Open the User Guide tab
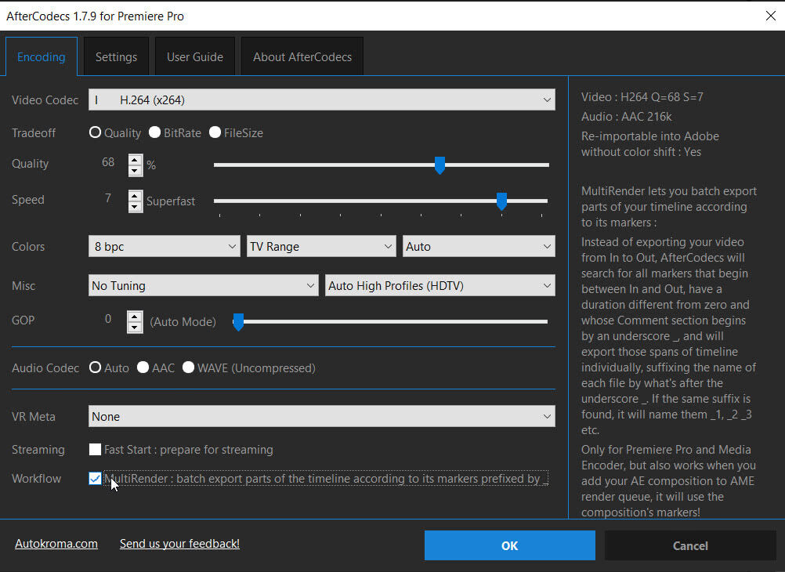785x572 pixels. [x=194, y=56]
